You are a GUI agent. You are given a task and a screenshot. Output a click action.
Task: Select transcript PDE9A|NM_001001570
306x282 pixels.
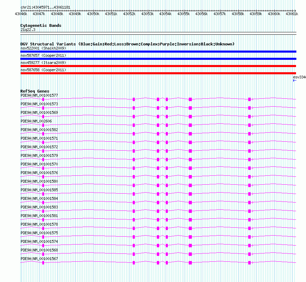[x=39, y=164]
